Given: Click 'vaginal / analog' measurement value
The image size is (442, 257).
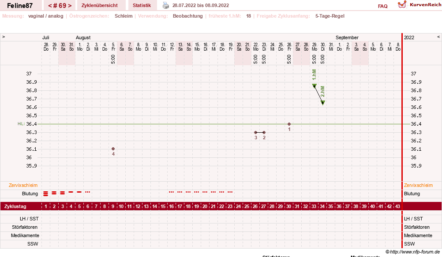Looking at the screenshot, I should coord(46,16).
